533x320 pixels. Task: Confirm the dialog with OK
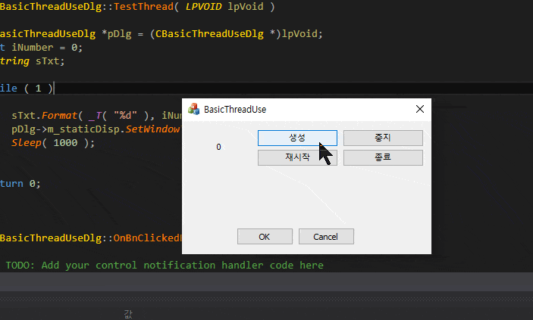coord(264,237)
